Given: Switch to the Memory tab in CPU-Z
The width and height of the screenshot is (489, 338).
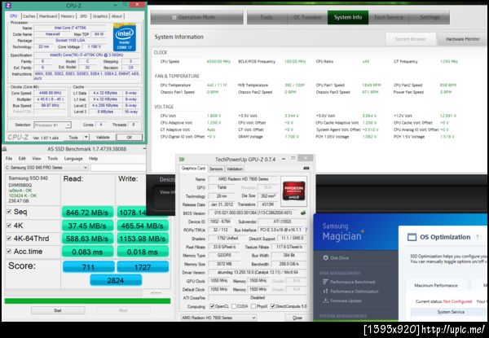Looking at the screenshot, I should (68, 16).
